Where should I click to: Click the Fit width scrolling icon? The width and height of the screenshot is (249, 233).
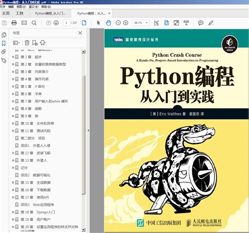157,23
